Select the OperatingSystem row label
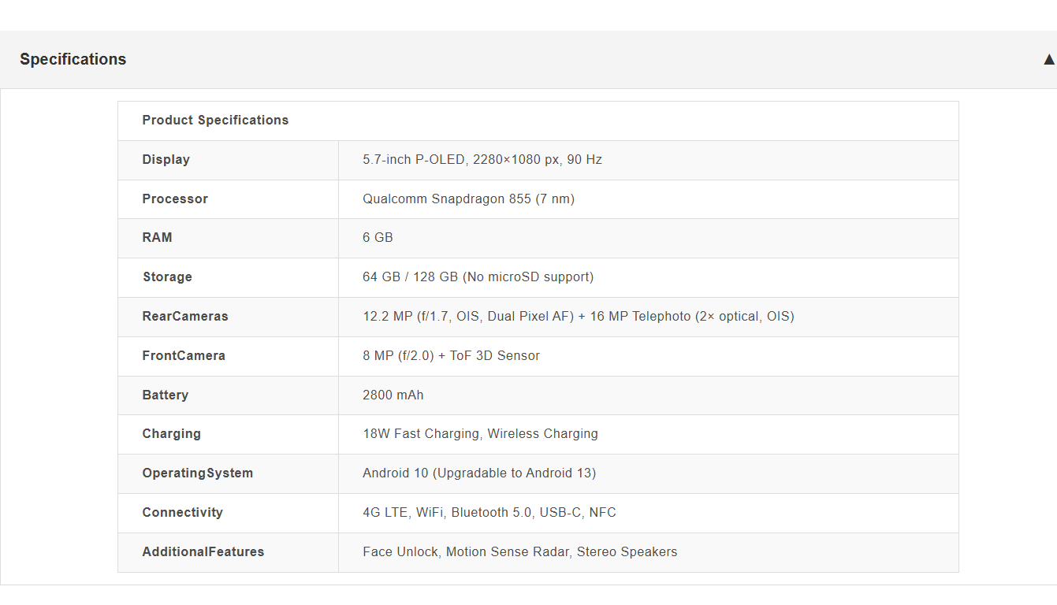 197,473
